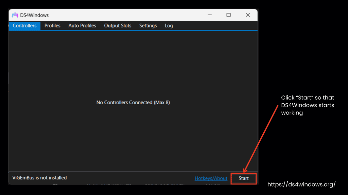Viewport: 348px width, 195px height.
Task: Minimize the DS4Windows window
Action: coord(209,15)
